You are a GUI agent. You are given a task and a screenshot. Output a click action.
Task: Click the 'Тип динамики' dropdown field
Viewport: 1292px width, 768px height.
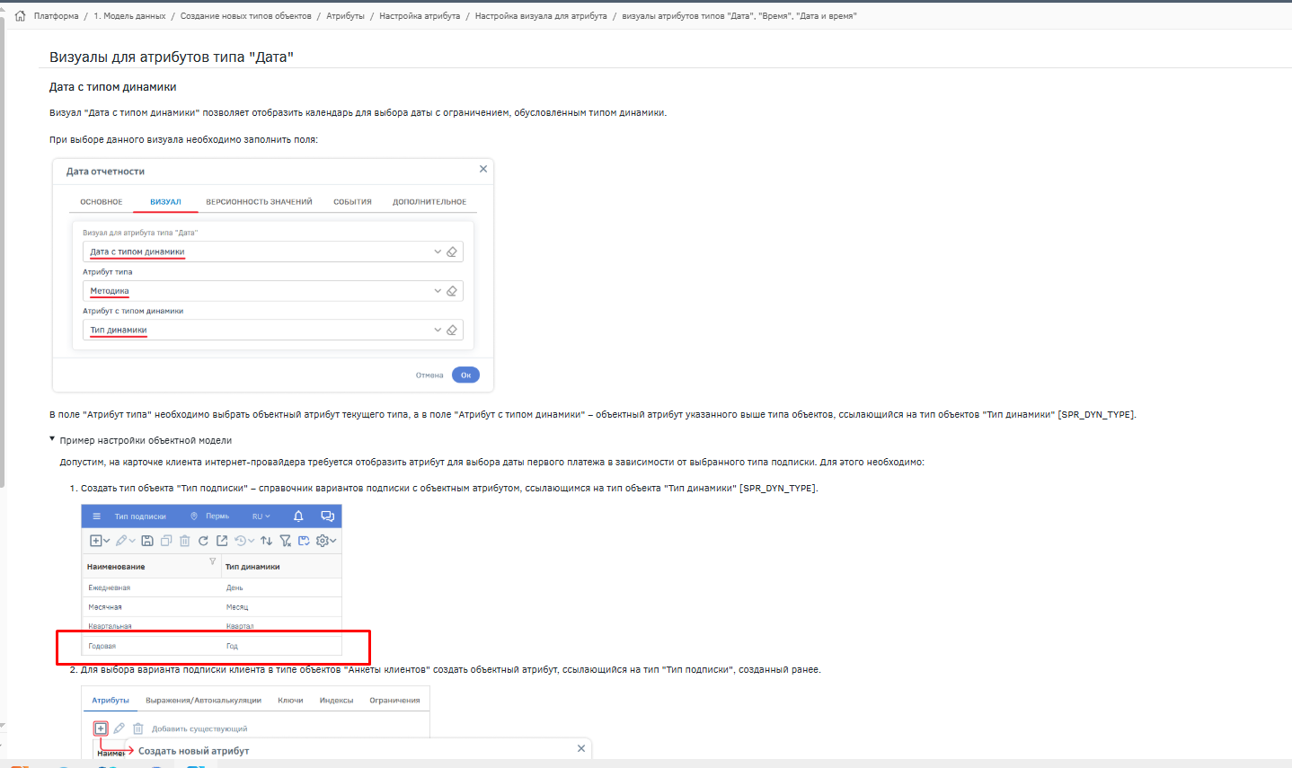(x=261, y=331)
